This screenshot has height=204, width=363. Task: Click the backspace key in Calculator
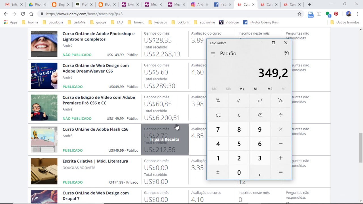click(260, 115)
